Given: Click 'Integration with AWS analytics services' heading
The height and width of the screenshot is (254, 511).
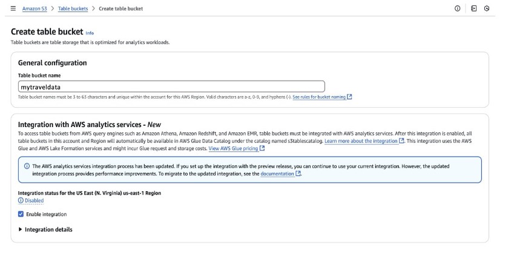Looking at the screenshot, I should [90, 125].
